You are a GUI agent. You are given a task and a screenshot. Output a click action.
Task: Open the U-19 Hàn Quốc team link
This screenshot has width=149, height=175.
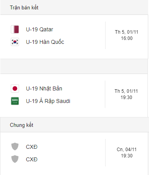(x=45, y=42)
